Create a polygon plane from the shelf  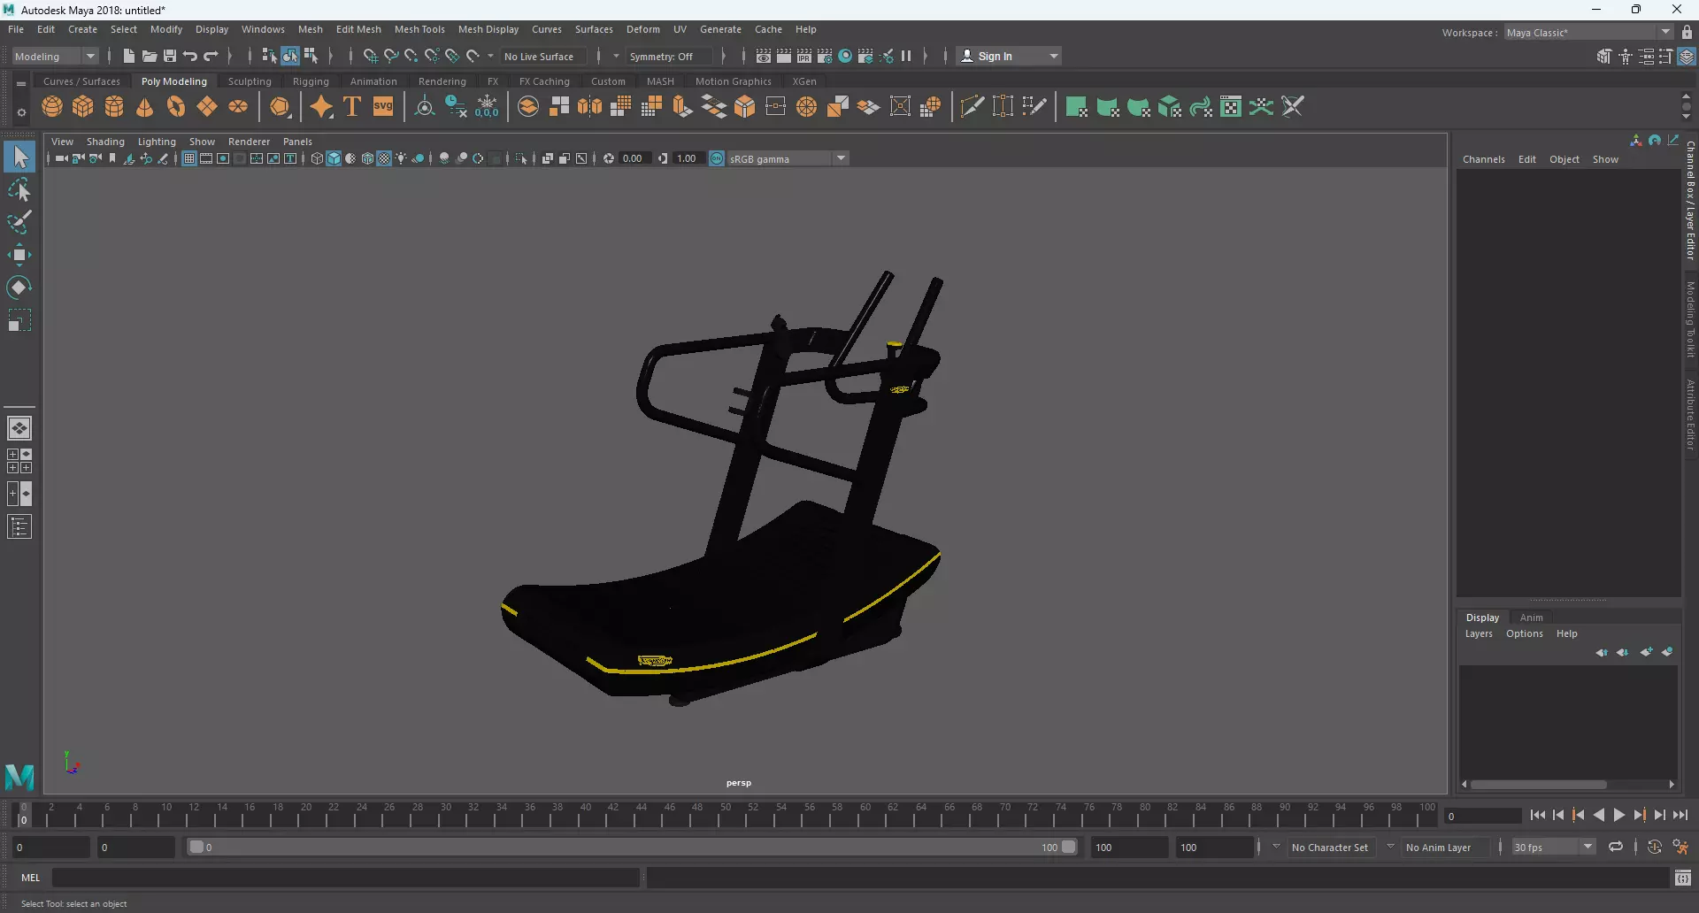pos(207,107)
